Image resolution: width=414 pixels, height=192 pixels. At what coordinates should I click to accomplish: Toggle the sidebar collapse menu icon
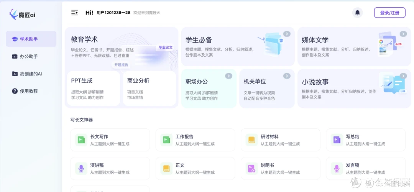(75, 13)
